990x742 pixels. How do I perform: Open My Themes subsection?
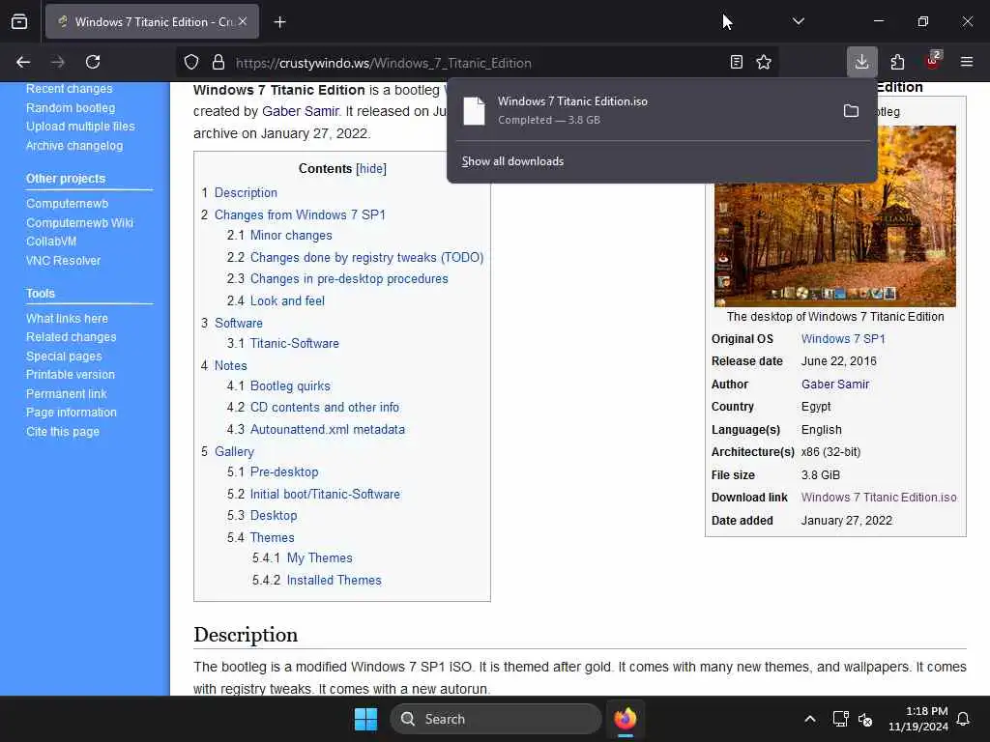coord(303,557)
